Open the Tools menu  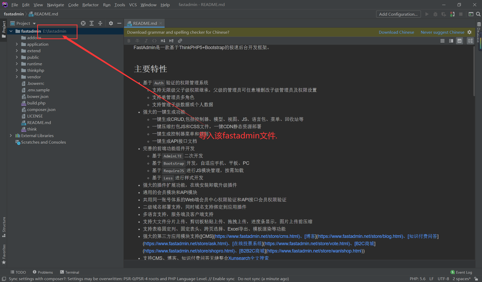pos(120,5)
